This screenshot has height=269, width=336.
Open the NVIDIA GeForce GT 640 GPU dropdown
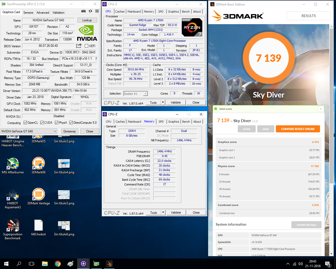click(x=29, y=131)
